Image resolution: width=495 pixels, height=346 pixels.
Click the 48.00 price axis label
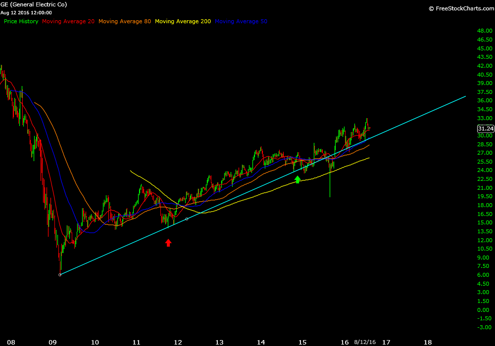pos(484,31)
